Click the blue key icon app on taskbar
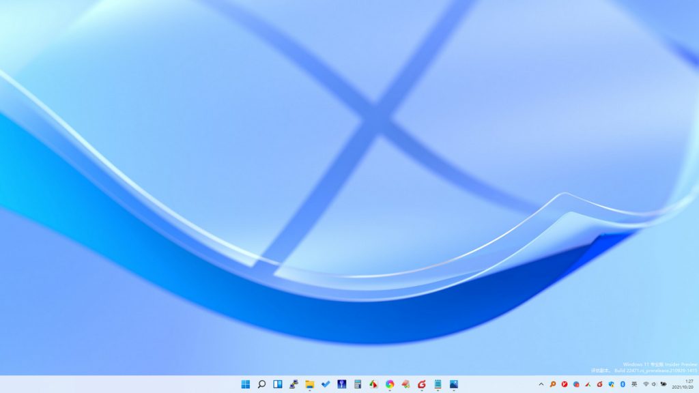This screenshot has height=393, width=699. 341,384
